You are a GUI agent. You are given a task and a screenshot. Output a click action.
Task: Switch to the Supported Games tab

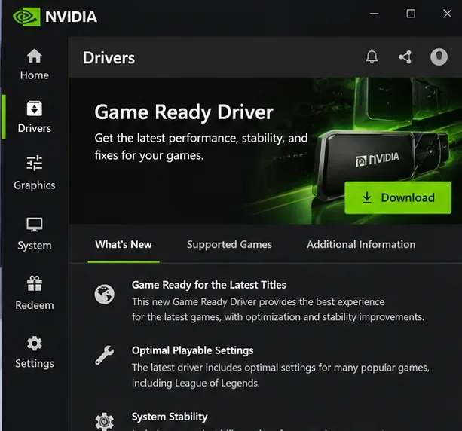(x=229, y=245)
